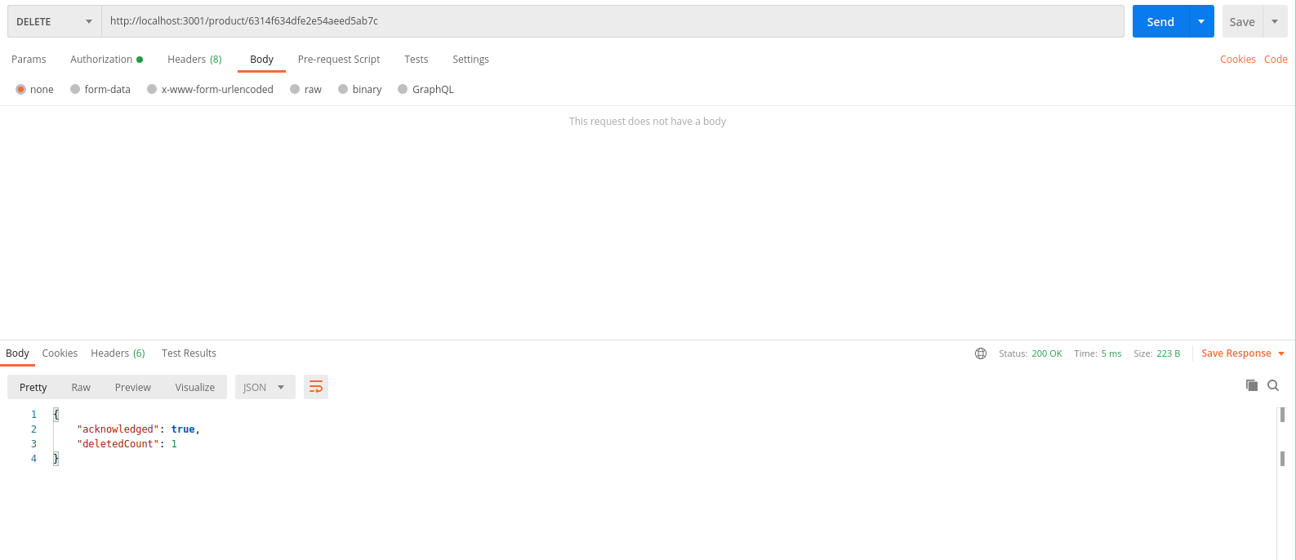The height and width of the screenshot is (560, 1296).
Task: Select the raw body type radio button
Action: pos(295,90)
